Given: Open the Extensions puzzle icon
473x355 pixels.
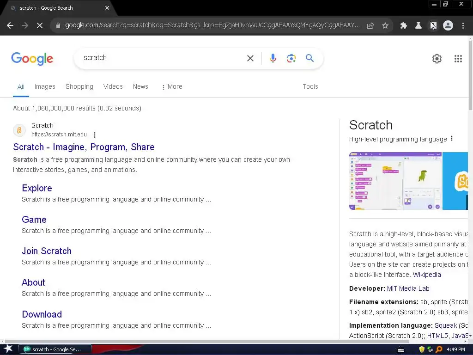Looking at the screenshot, I should (404, 26).
